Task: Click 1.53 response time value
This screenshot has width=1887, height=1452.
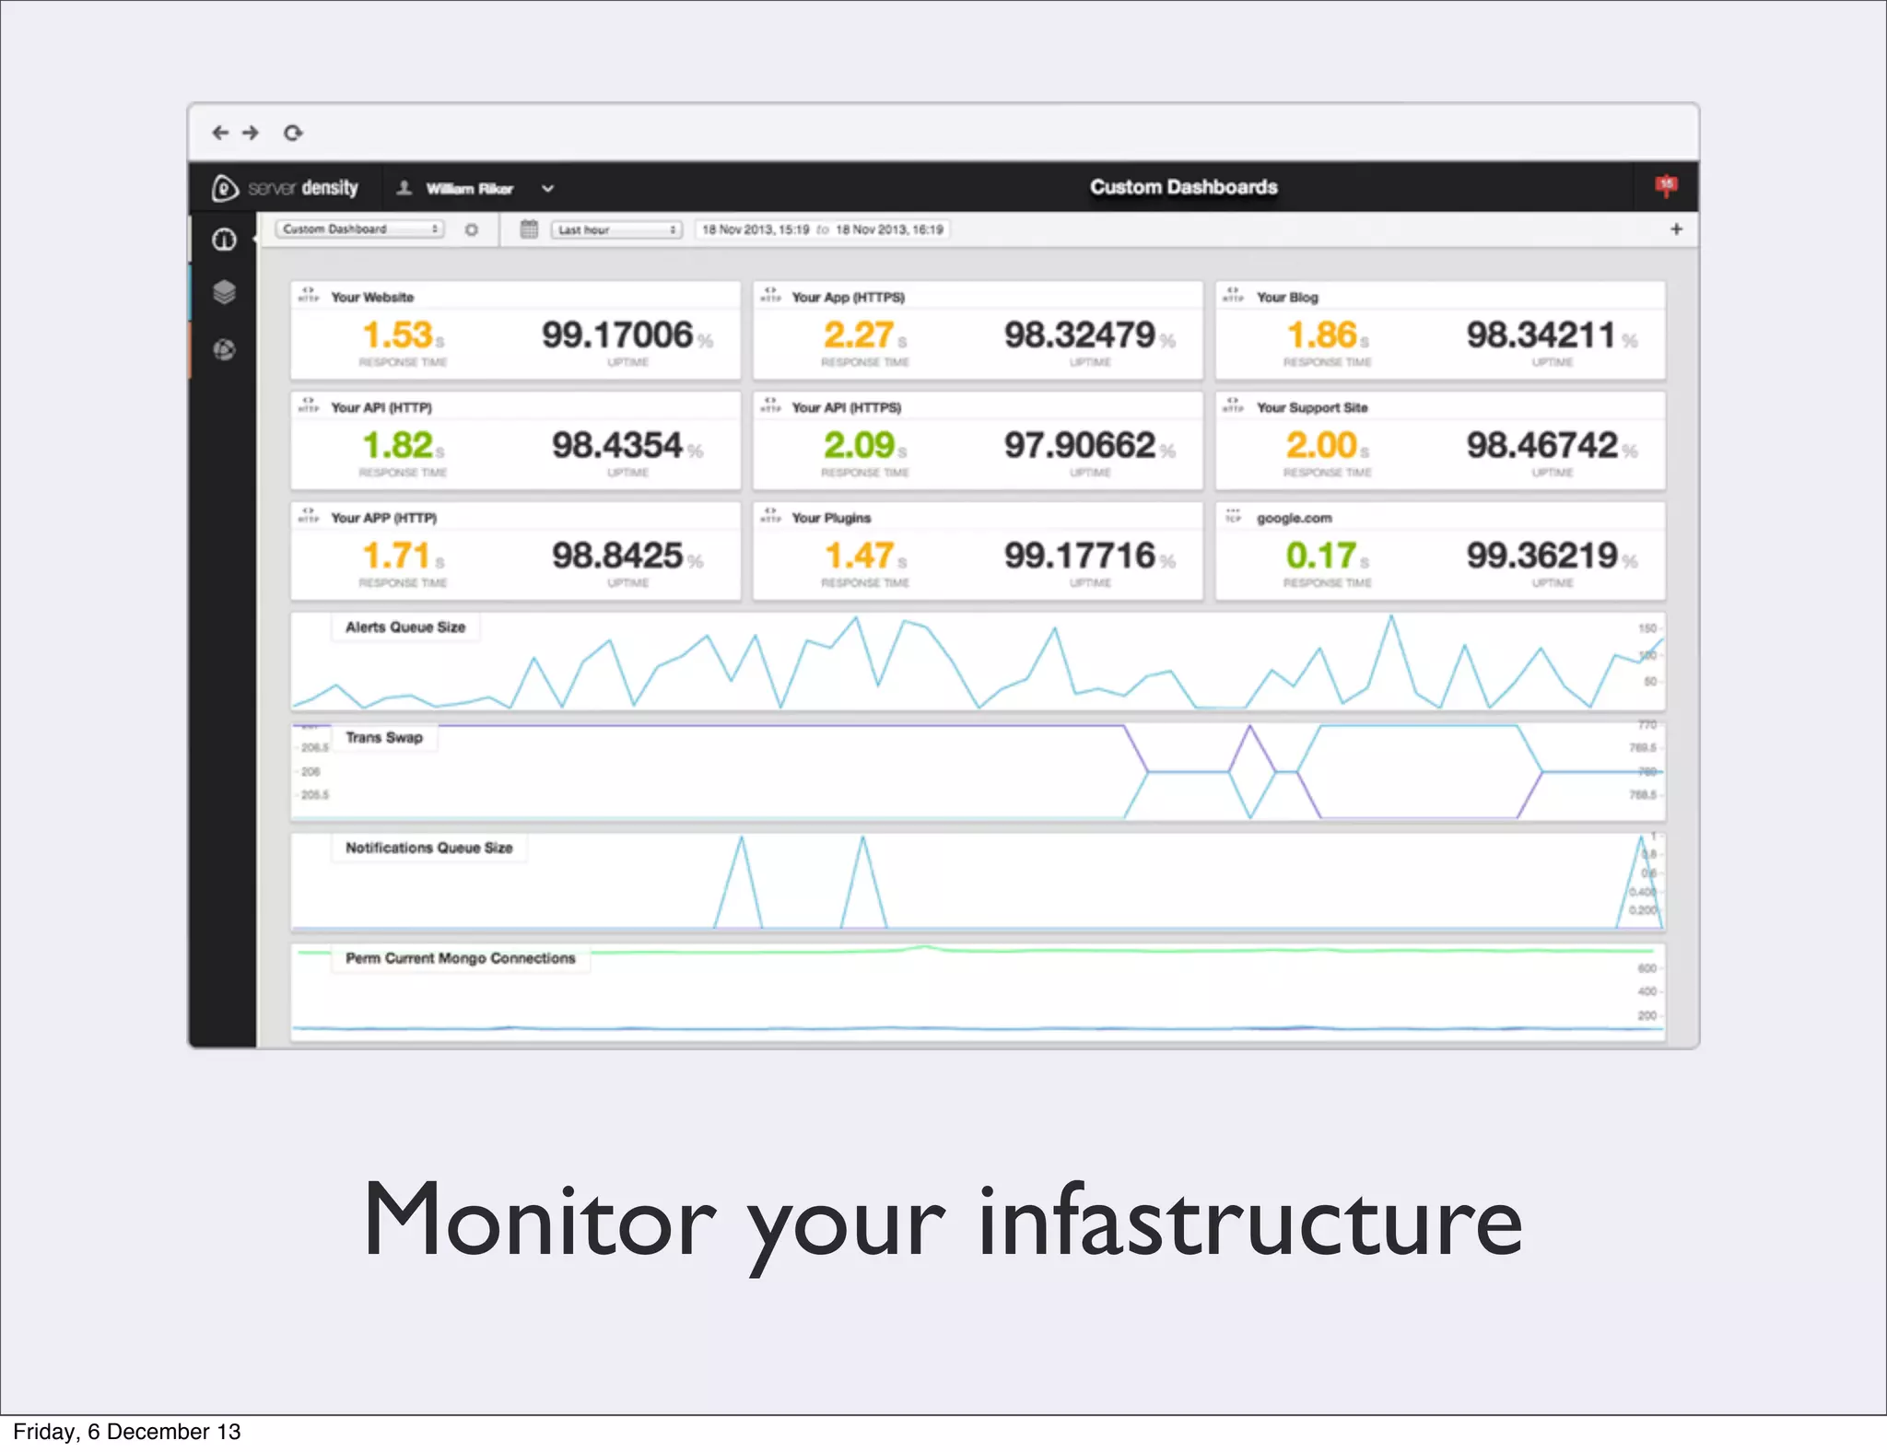Action: click(x=397, y=335)
